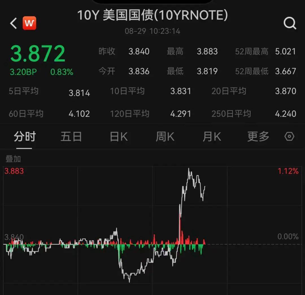The image size is (305, 295).
Task: Open the 月K monthly chart option
Action: coord(212,136)
